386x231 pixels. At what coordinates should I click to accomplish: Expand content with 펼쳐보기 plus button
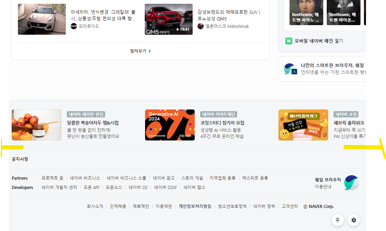point(141,51)
